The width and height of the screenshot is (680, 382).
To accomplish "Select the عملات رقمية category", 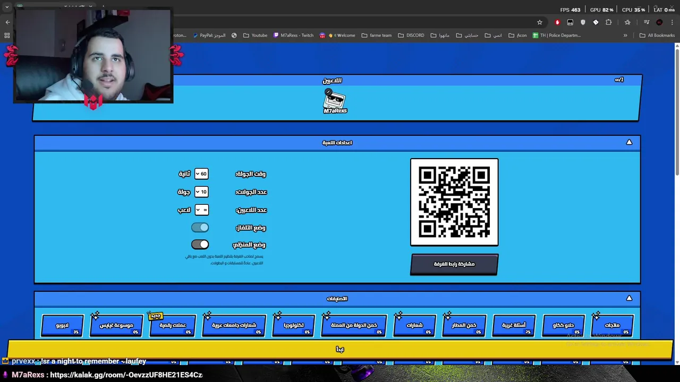I will pos(173,325).
